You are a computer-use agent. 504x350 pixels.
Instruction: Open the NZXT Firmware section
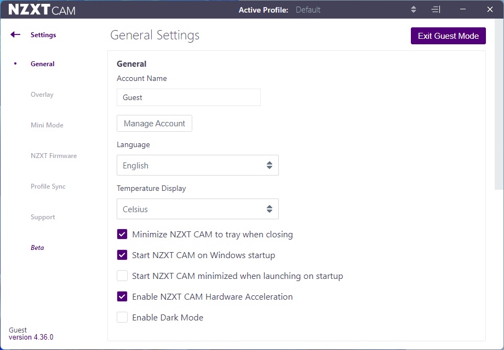coord(54,156)
